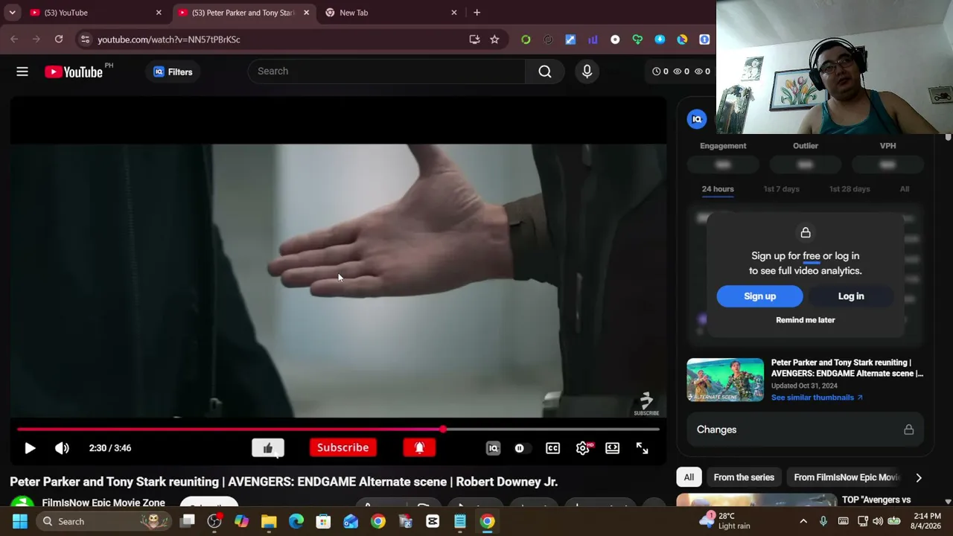Focus the YouTube search box

[387, 71]
